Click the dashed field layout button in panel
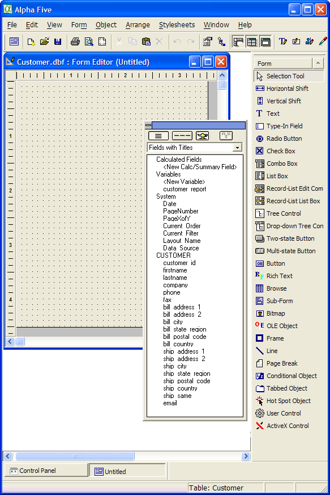This screenshot has height=495, width=330. click(x=182, y=136)
